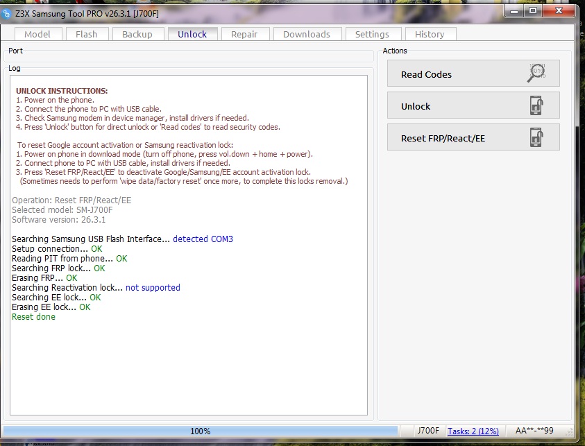Start direct unlock with Unlock button
The width and height of the screenshot is (585, 446).
[x=473, y=105]
